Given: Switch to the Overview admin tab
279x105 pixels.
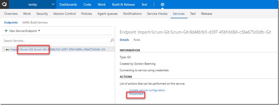Looking at the screenshot, I should point(11,14).
